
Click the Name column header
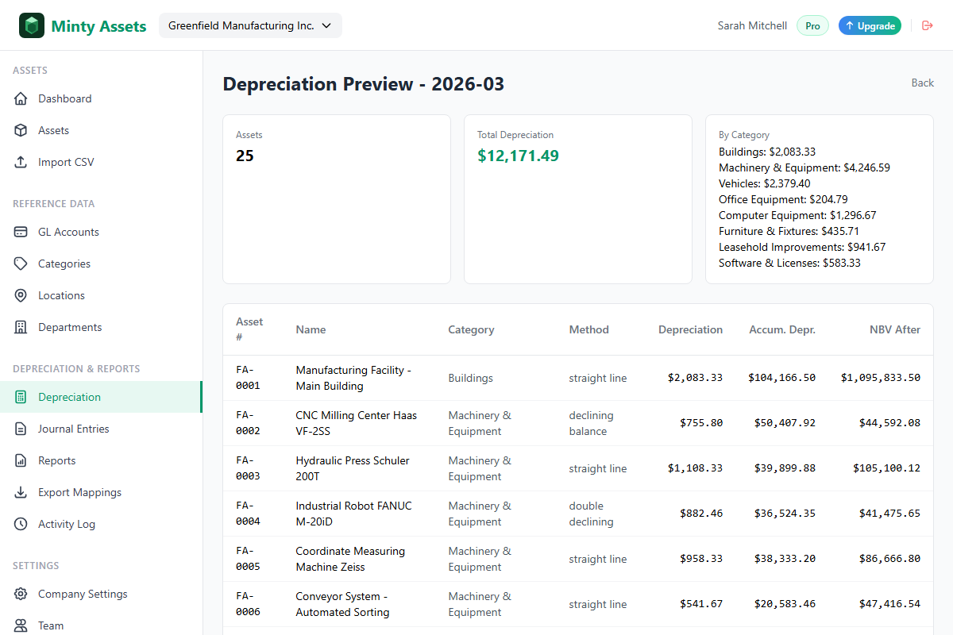311,329
